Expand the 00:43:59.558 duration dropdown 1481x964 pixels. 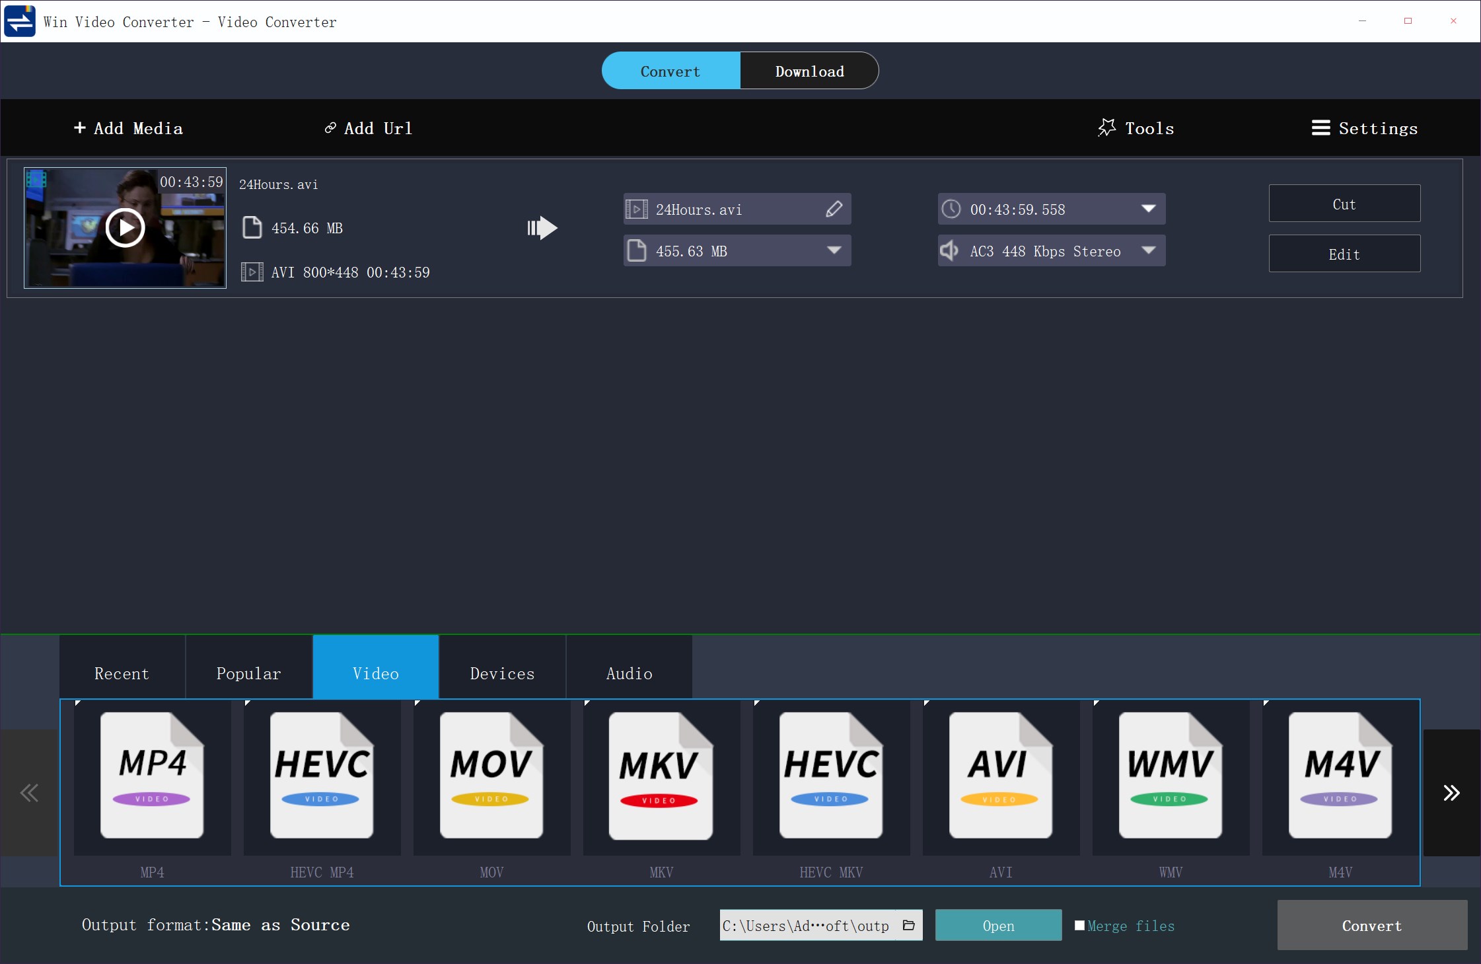[x=1148, y=209]
